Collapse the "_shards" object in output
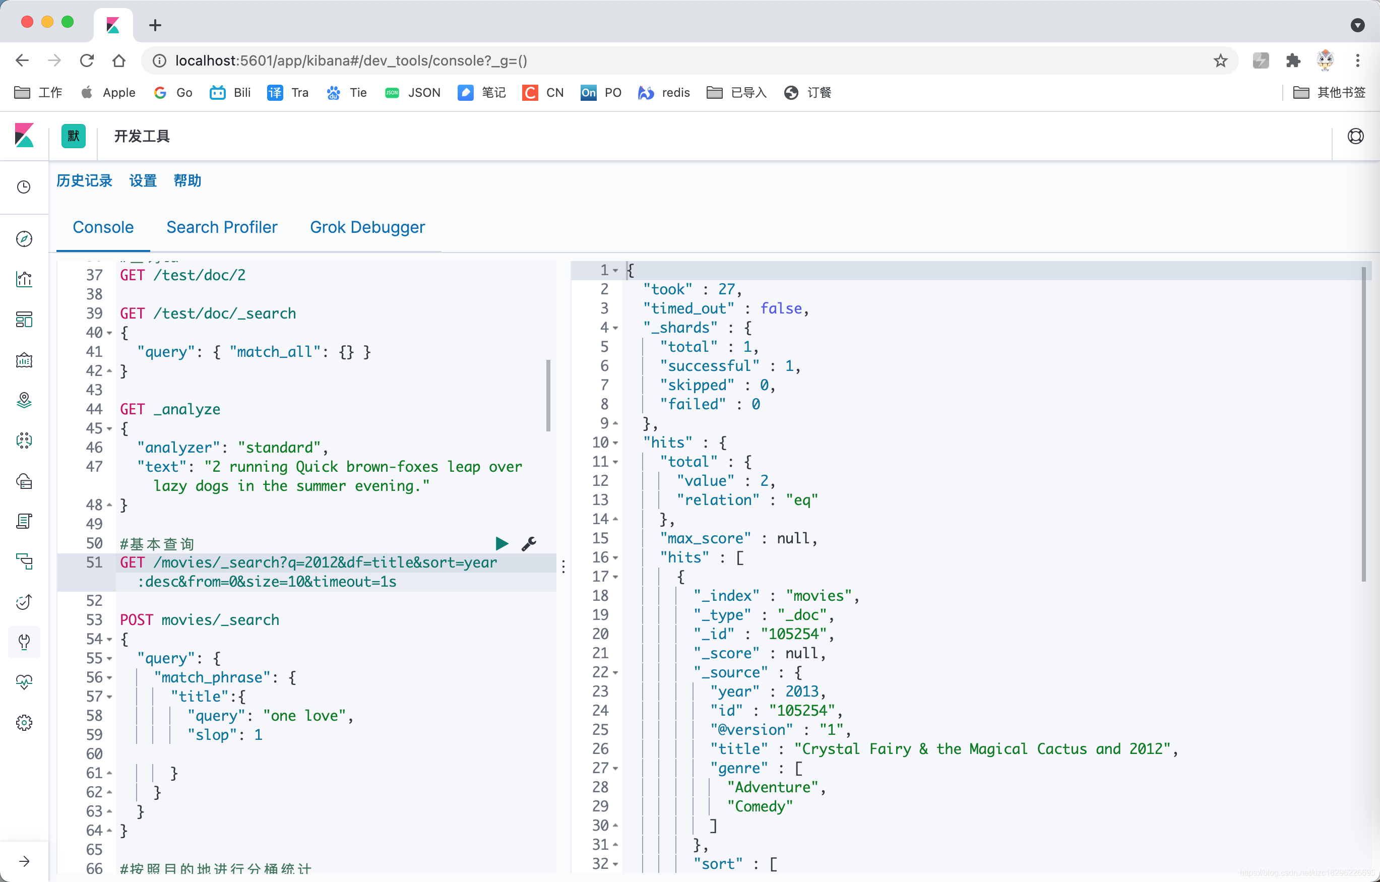Screen dimensions: 1380x882 tap(615, 328)
